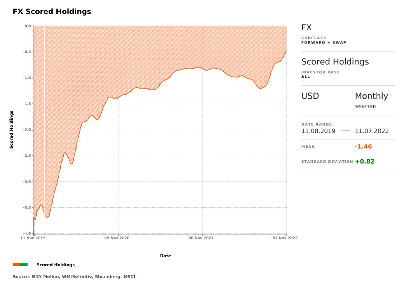Click the source attribution text line

point(74,277)
